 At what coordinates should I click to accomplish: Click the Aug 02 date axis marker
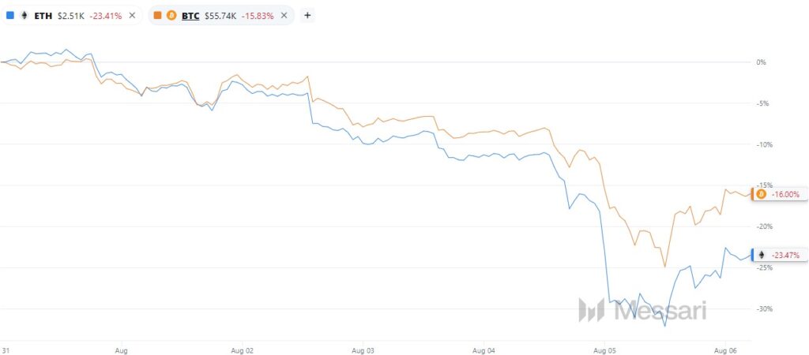243,349
